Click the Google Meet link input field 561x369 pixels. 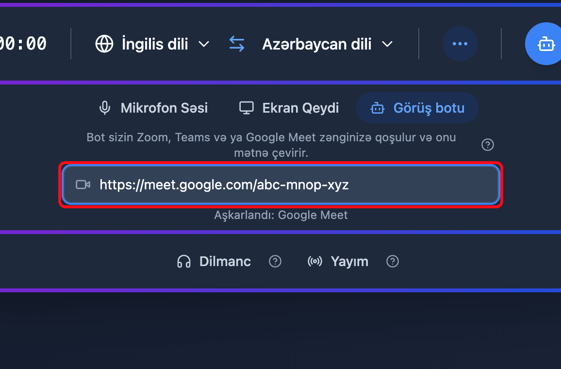[x=281, y=184]
